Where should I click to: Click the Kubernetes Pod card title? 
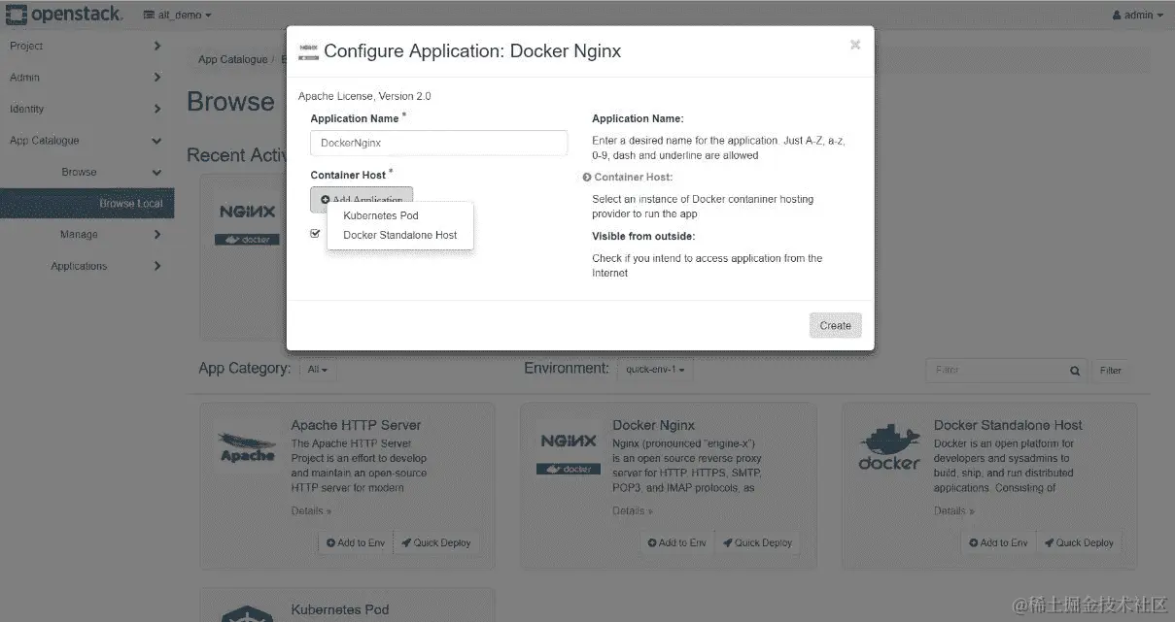[x=340, y=609]
